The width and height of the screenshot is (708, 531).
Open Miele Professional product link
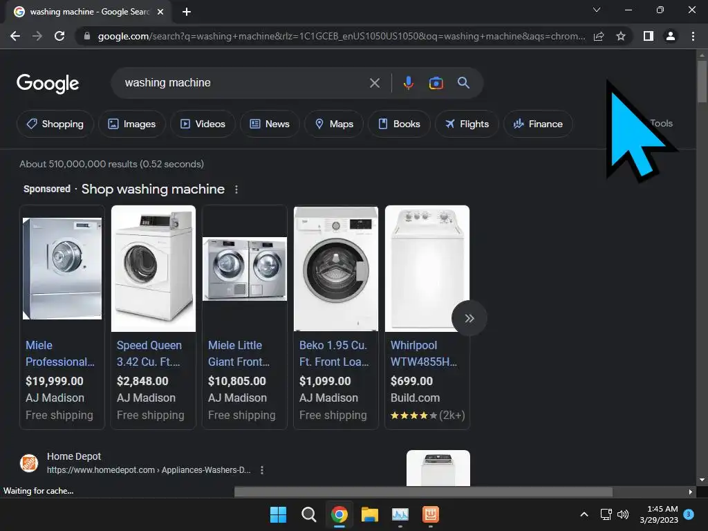coord(60,353)
